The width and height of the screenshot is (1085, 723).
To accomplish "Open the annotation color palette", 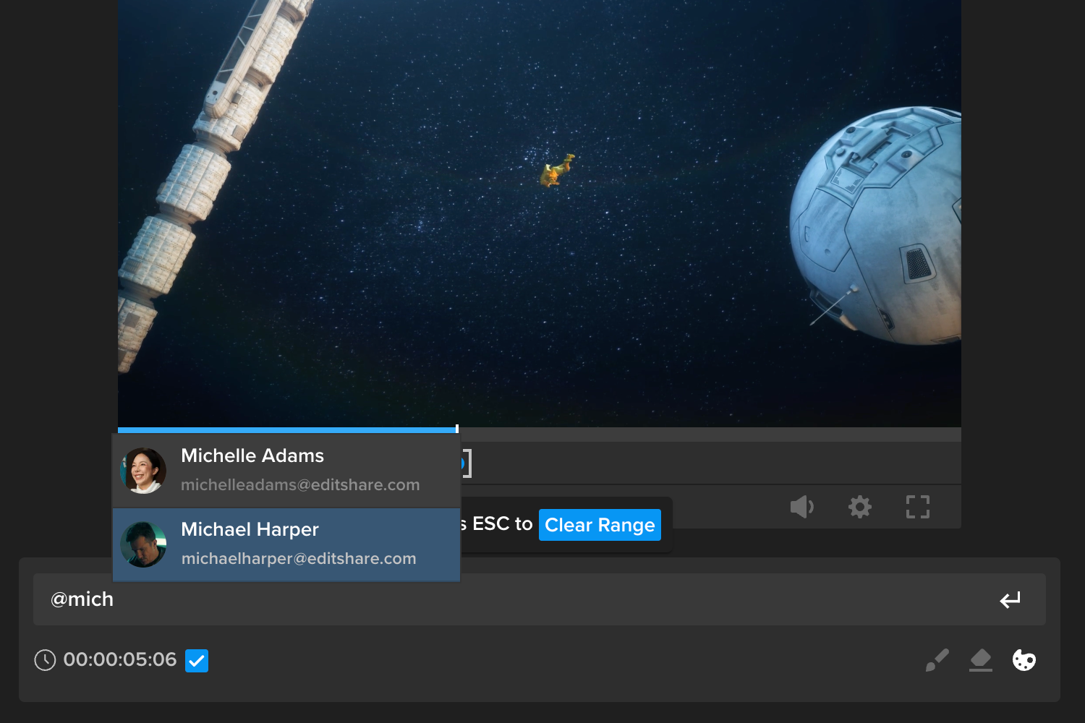I will (1024, 660).
